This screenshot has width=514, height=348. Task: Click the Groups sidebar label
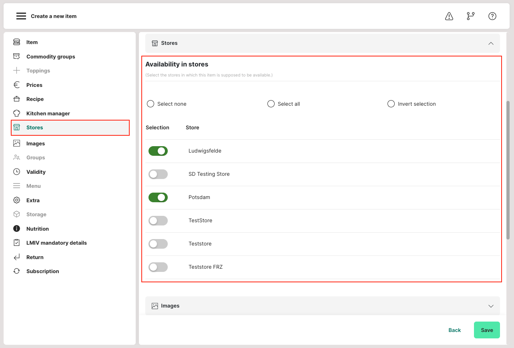pos(36,157)
